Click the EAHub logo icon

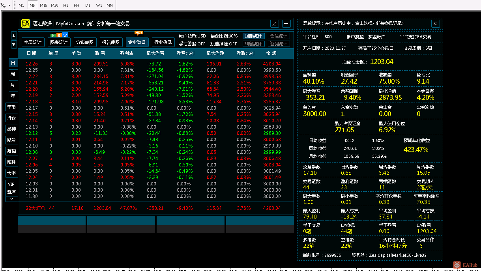coord(457,265)
